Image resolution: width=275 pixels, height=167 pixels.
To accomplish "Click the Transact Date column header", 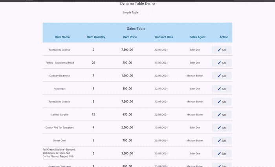I will 164,37.
